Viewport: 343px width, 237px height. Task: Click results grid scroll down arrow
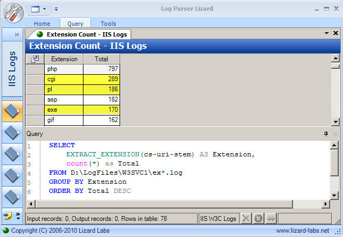(335, 122)
